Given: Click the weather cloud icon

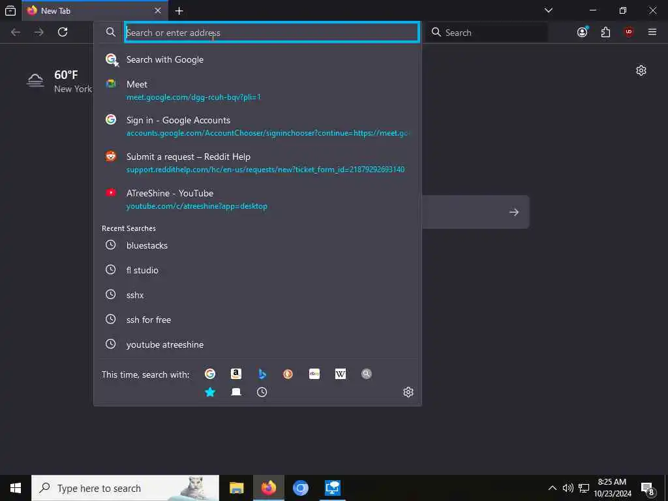Looking at the screenshot, I should coord(35,80).
